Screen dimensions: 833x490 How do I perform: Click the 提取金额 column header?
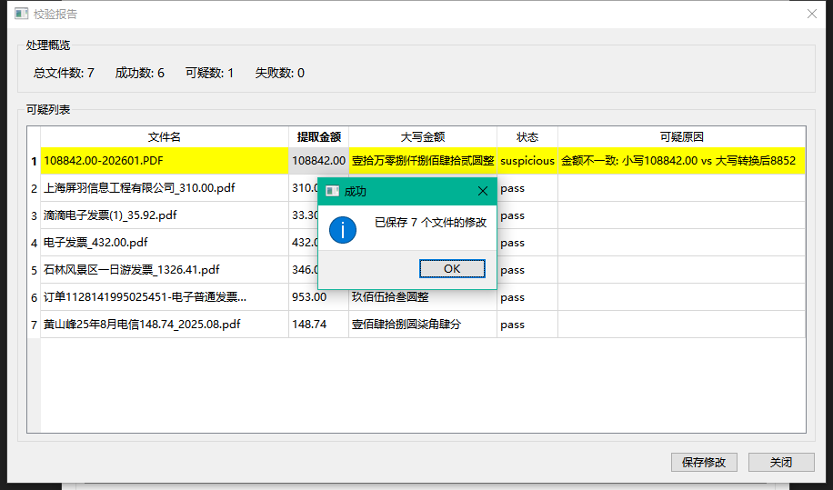318,137
